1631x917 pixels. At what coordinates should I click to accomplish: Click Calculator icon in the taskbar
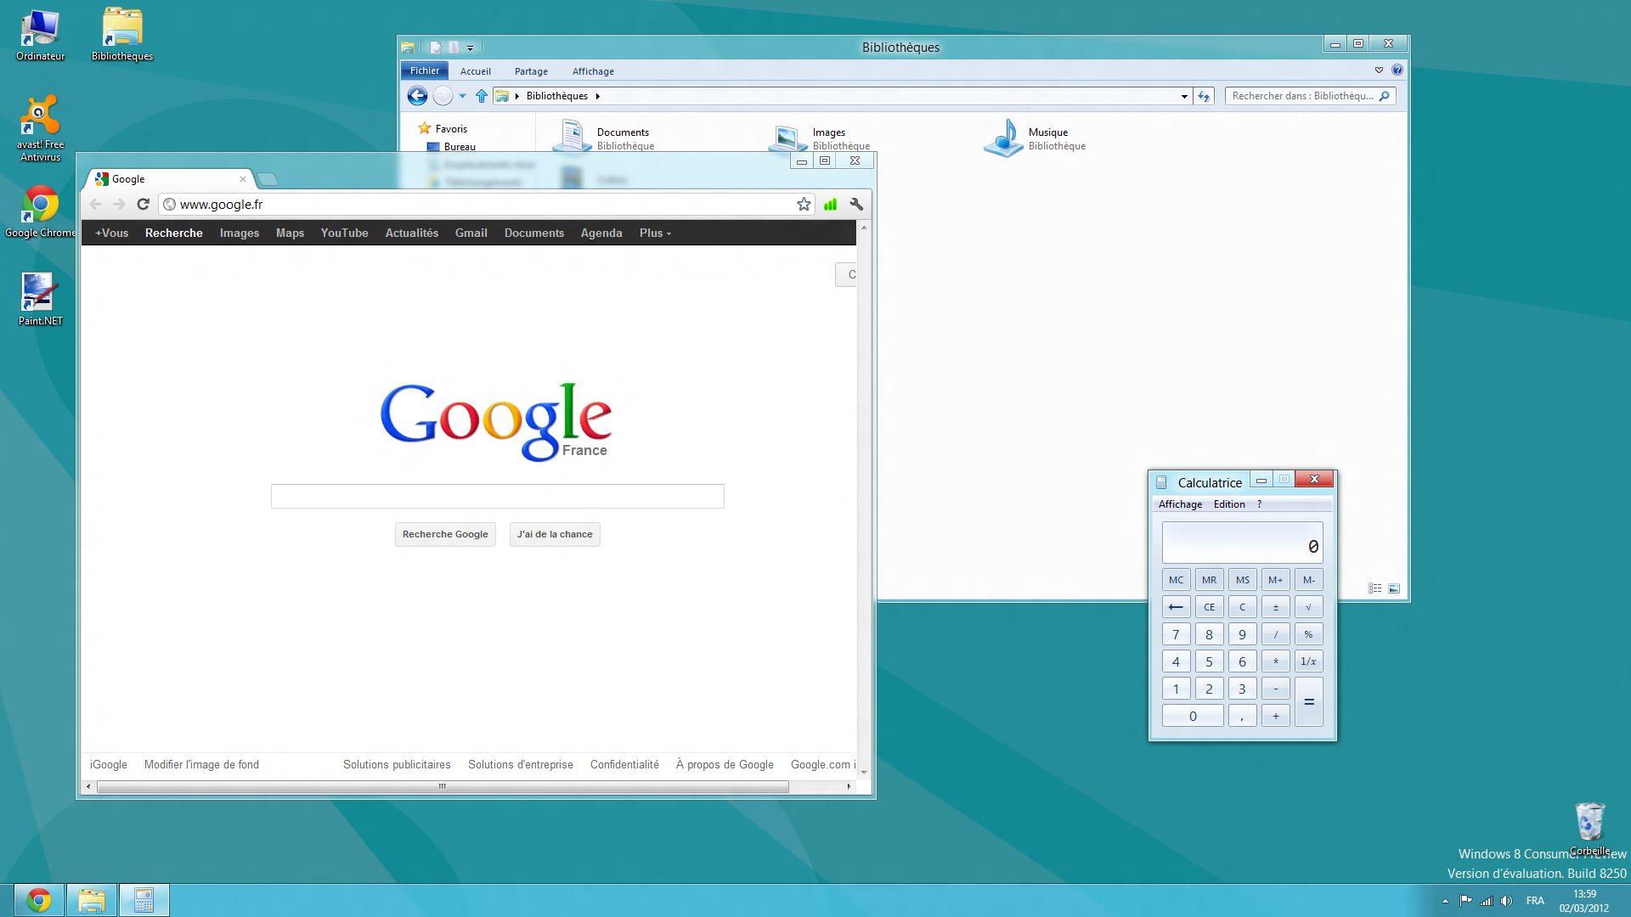(x=144, y=900)
